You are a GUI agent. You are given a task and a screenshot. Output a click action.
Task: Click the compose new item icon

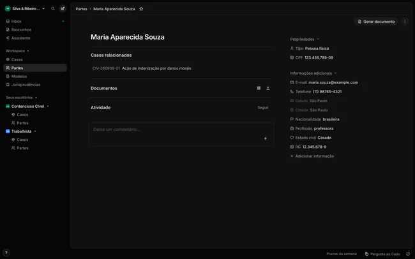pos(63,8)
